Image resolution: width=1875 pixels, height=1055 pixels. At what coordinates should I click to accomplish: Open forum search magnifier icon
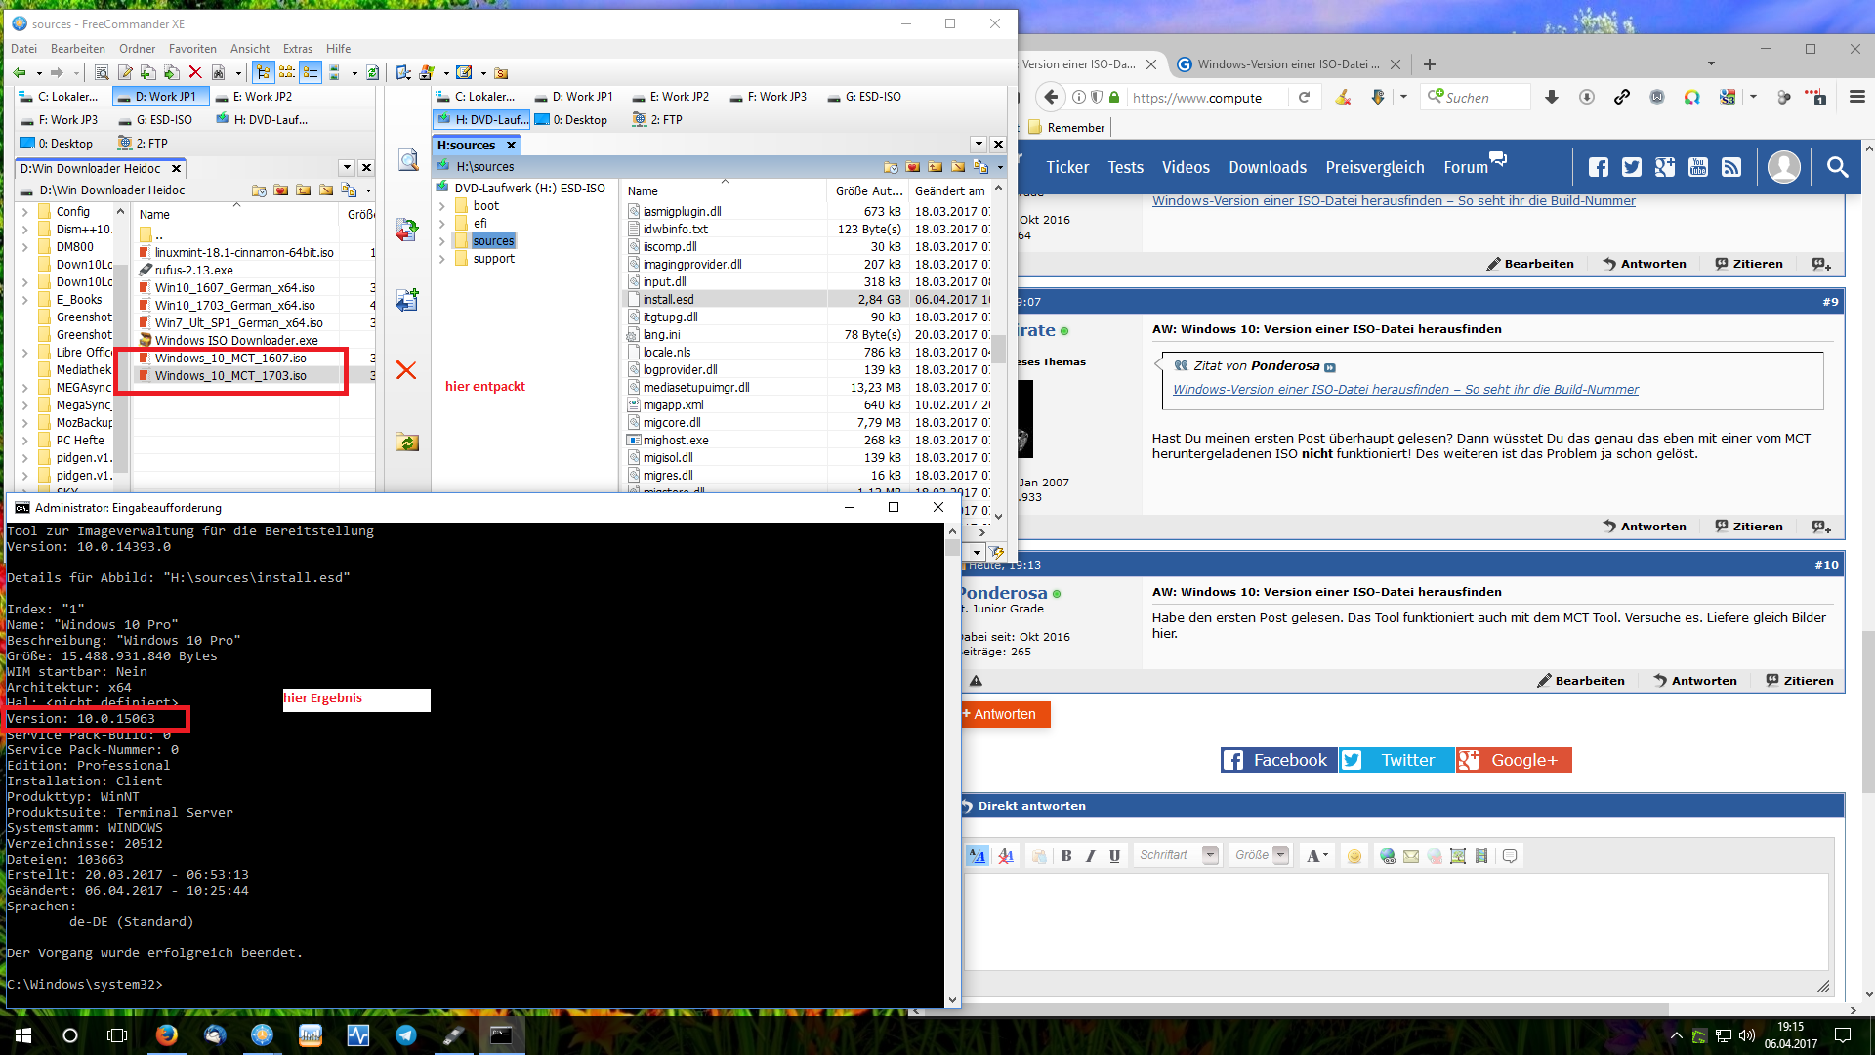click(1837, 167)
